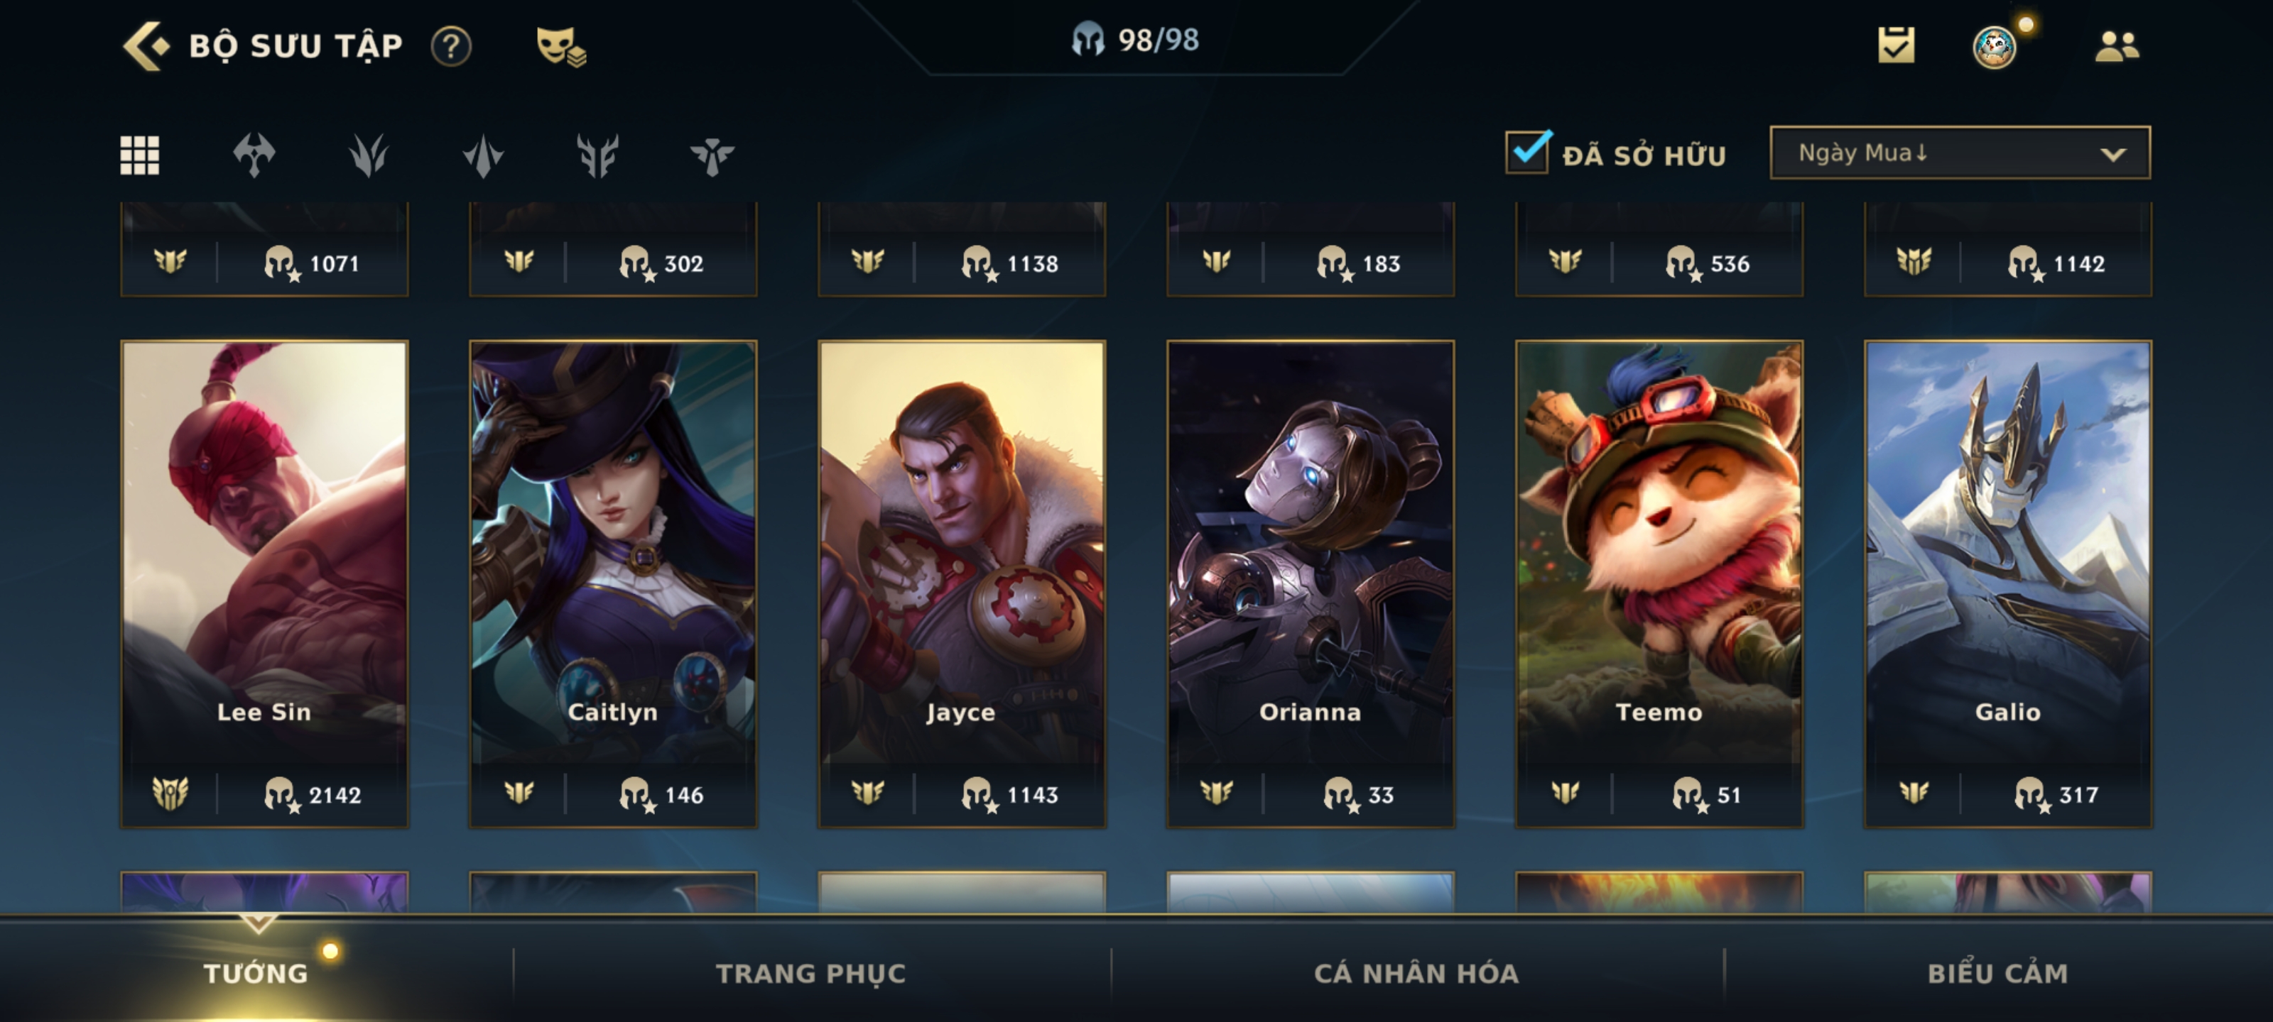Go back using the arrow beside Bộ Sưu Tập

pos(145,46)
